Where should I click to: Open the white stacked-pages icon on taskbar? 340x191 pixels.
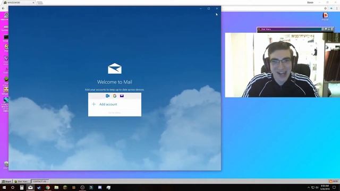108,187
